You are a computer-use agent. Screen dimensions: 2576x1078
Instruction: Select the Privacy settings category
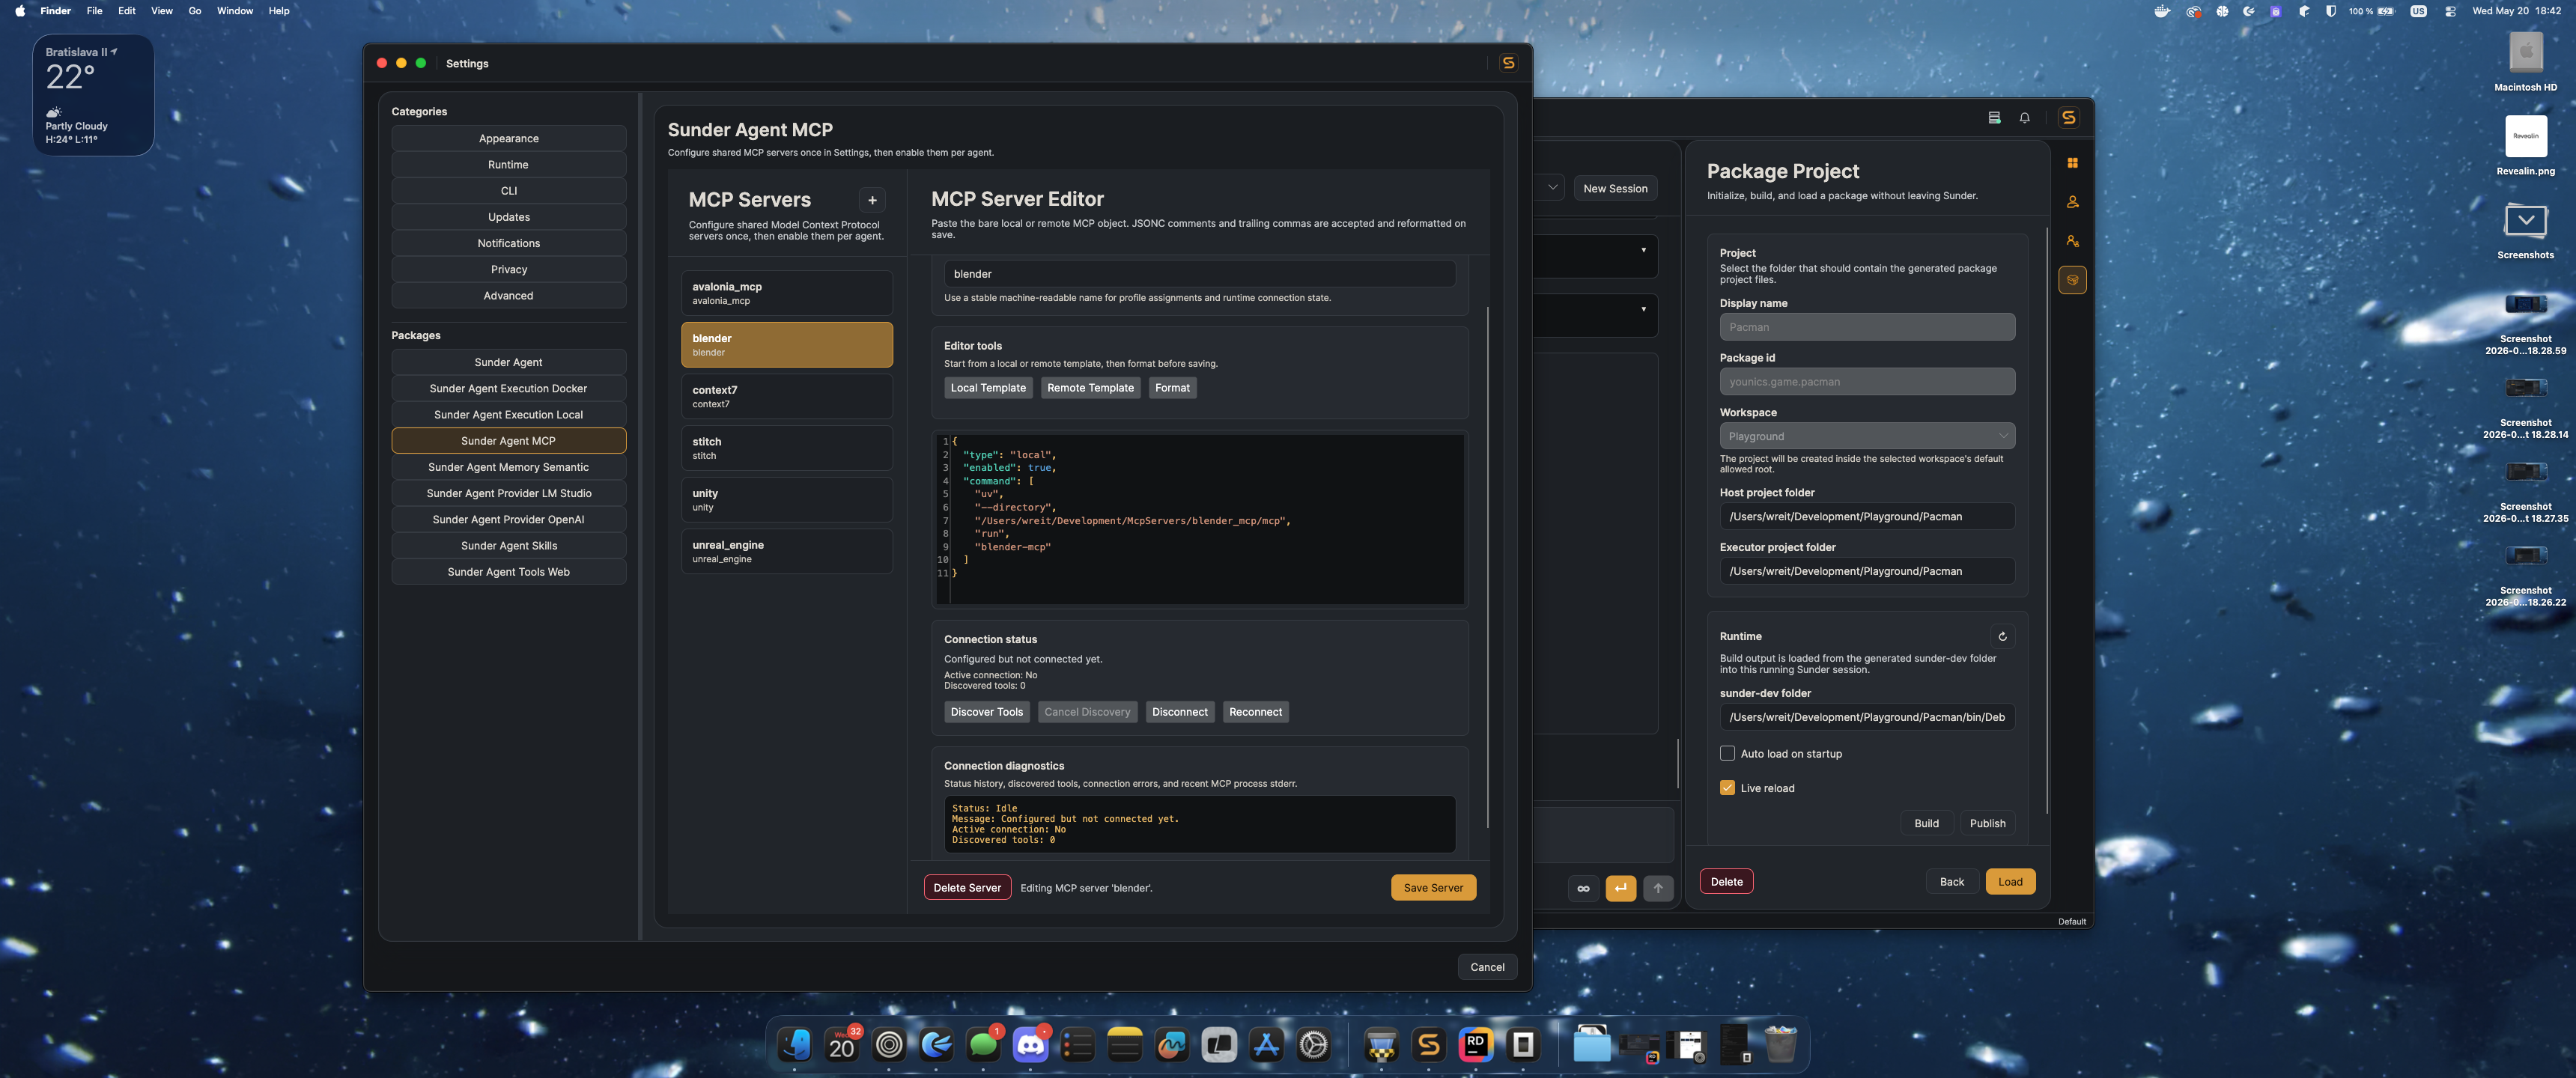click(509, 269)
